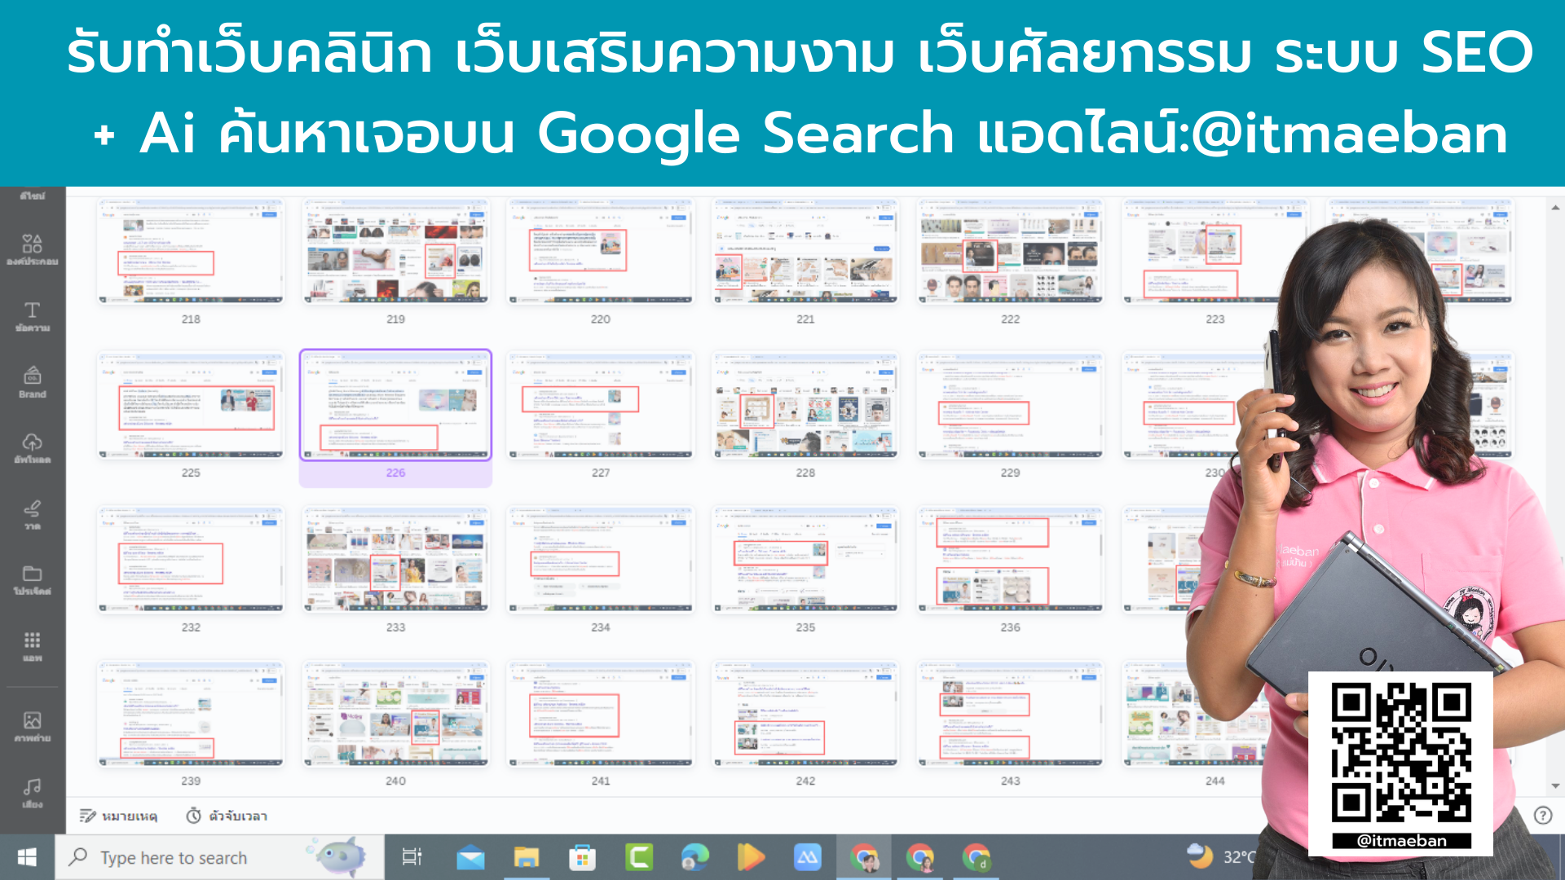
Task: Select page thumbnail 241
Action: coord(601,714)
